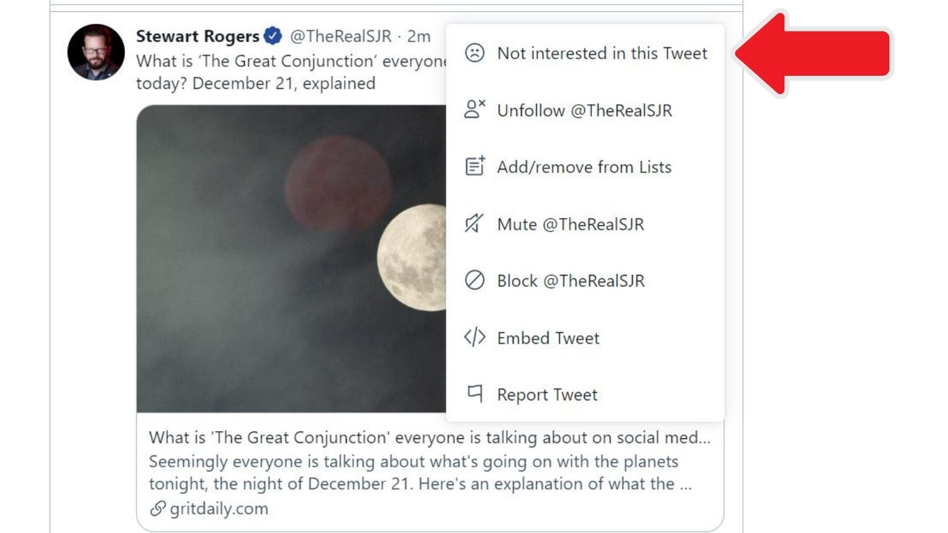Select Not interested in this Tweet
The height and width of the screenshot is (533, 948).
coord(585,53)
